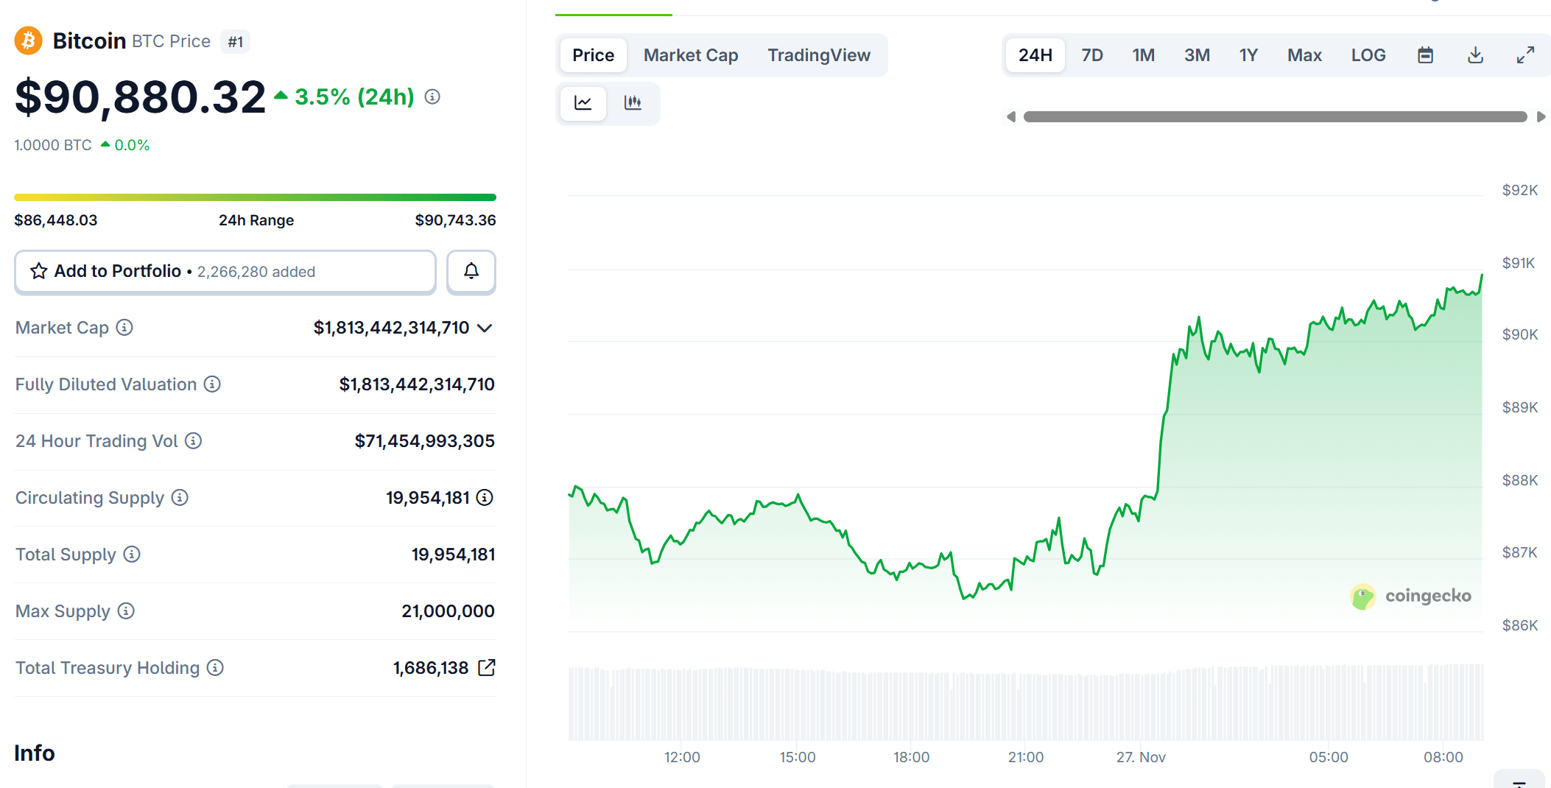Select the 7D time range

click(1092, 54)
